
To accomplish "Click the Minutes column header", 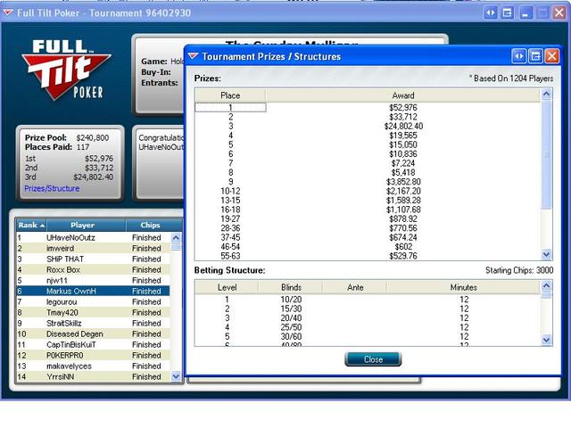I will (463, 287).
